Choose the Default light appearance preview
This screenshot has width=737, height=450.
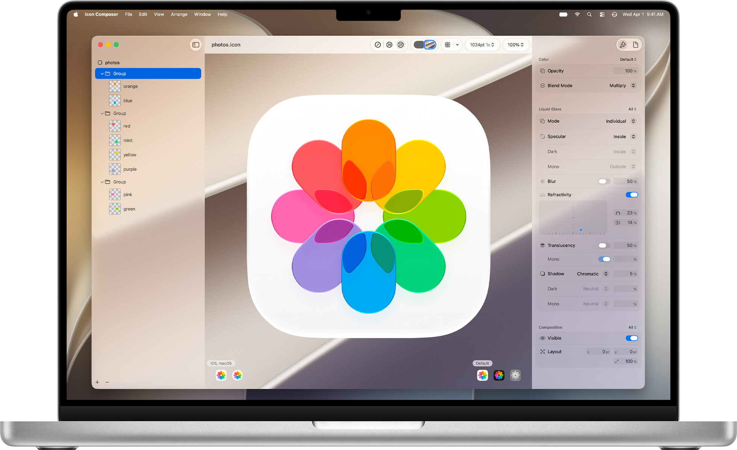click(482, 375)
